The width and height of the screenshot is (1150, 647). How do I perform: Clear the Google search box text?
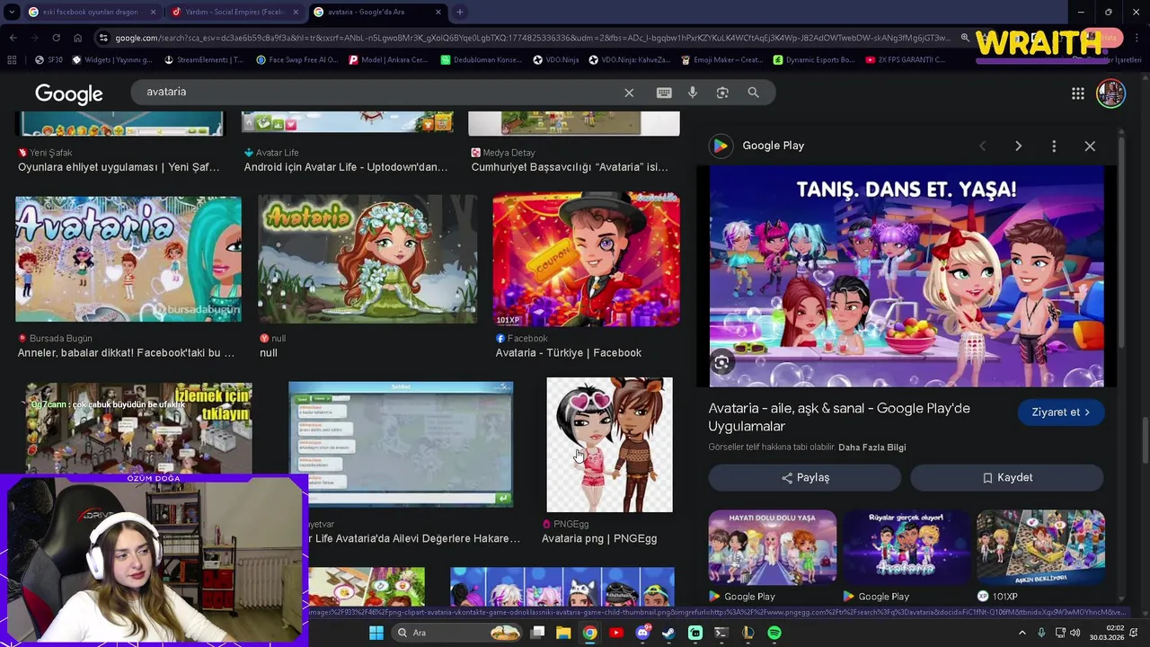pos(629,93)
